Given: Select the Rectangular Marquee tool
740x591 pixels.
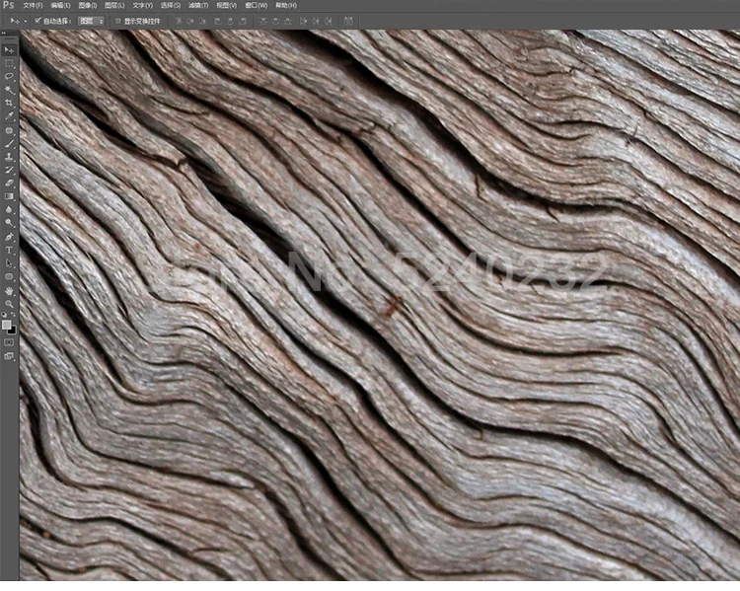Looking at the screenshot, I should [x=9, y=63].
